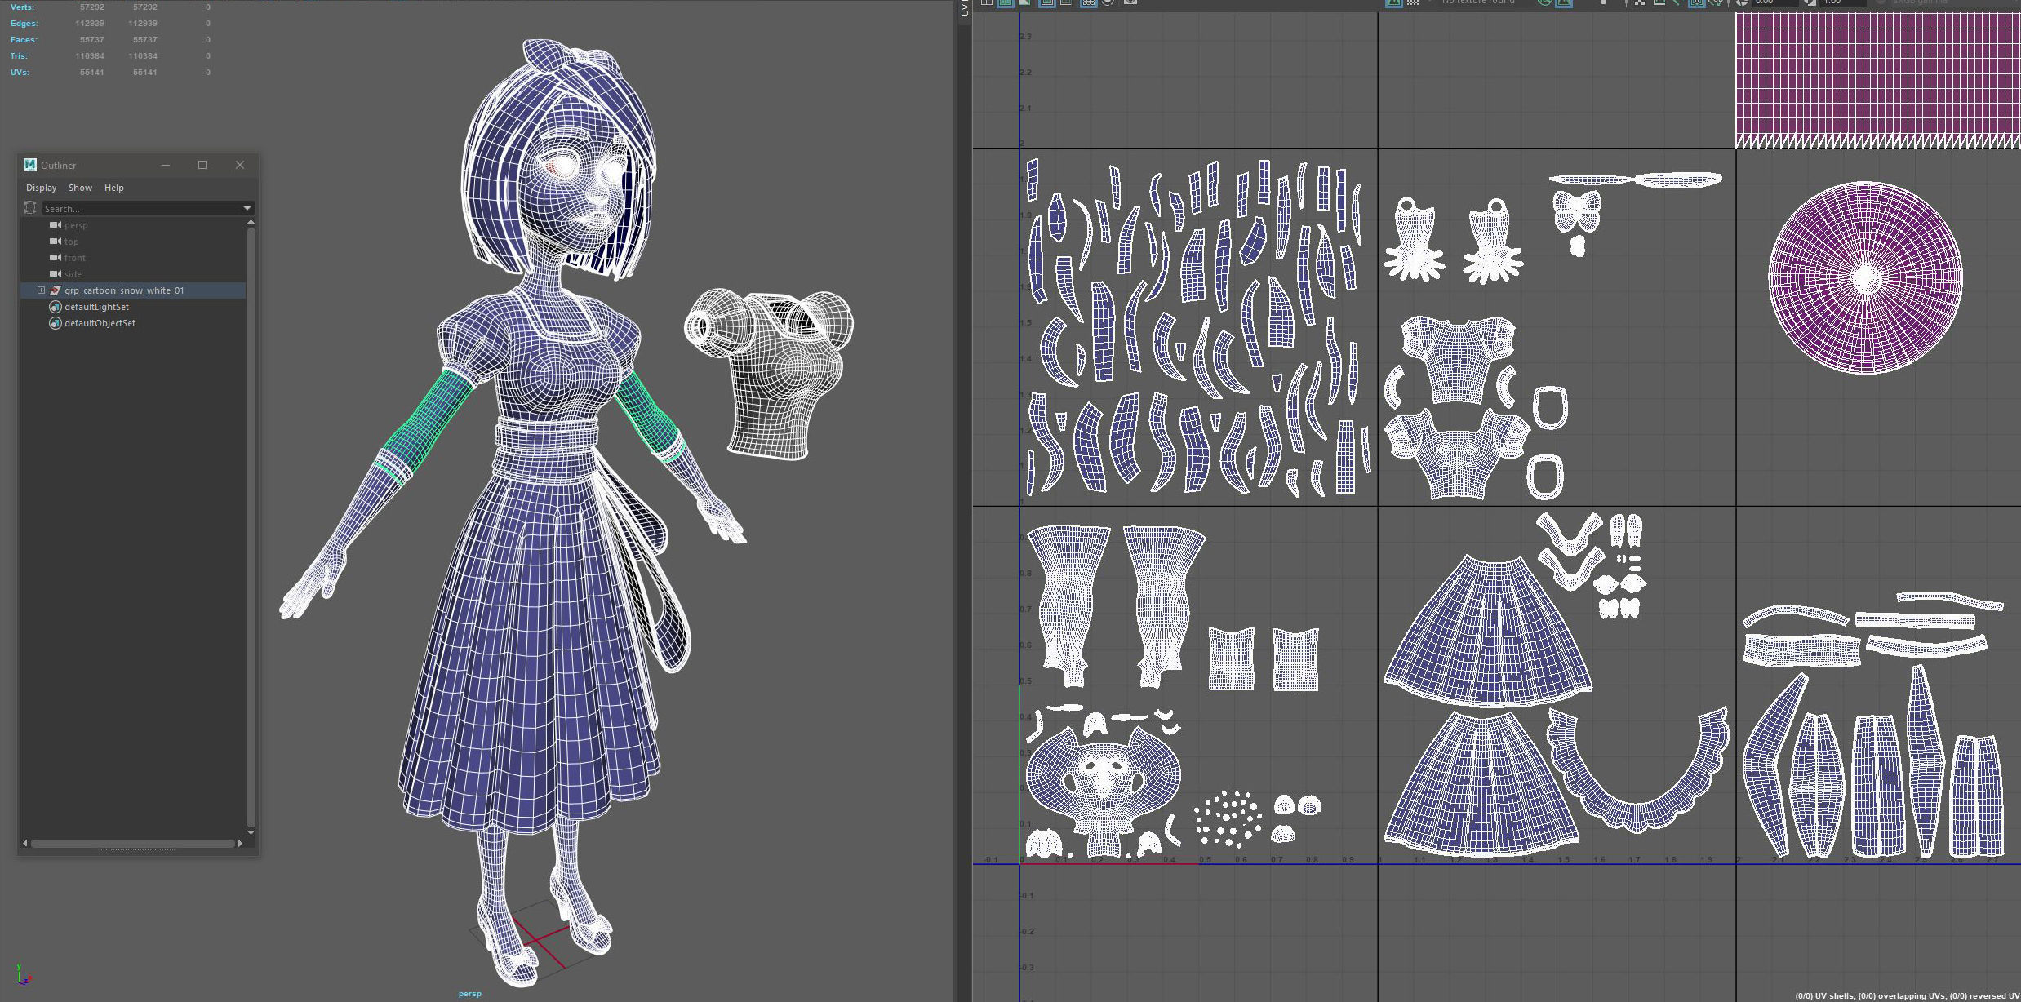Open the Display menu in the Outliner
2021x1002 pixels.
[x=42, y=188]
